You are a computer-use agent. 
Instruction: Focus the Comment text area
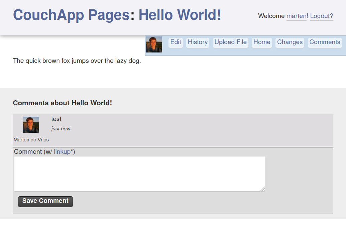coord(139,174)
